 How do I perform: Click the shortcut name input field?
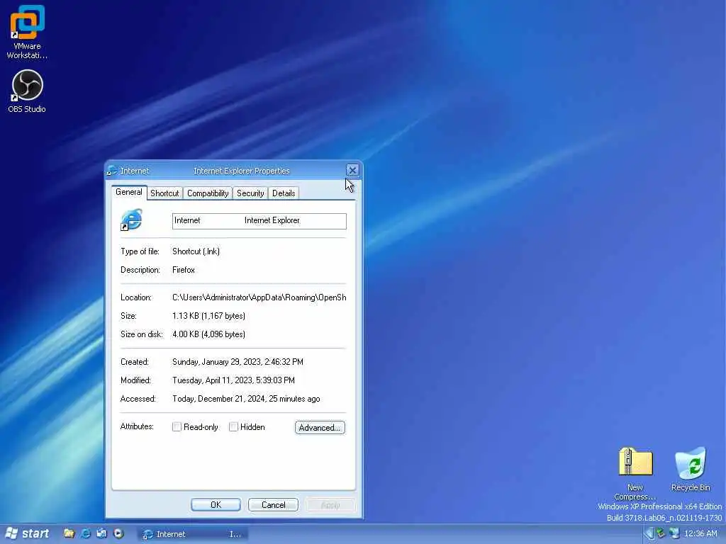point(259,221)
